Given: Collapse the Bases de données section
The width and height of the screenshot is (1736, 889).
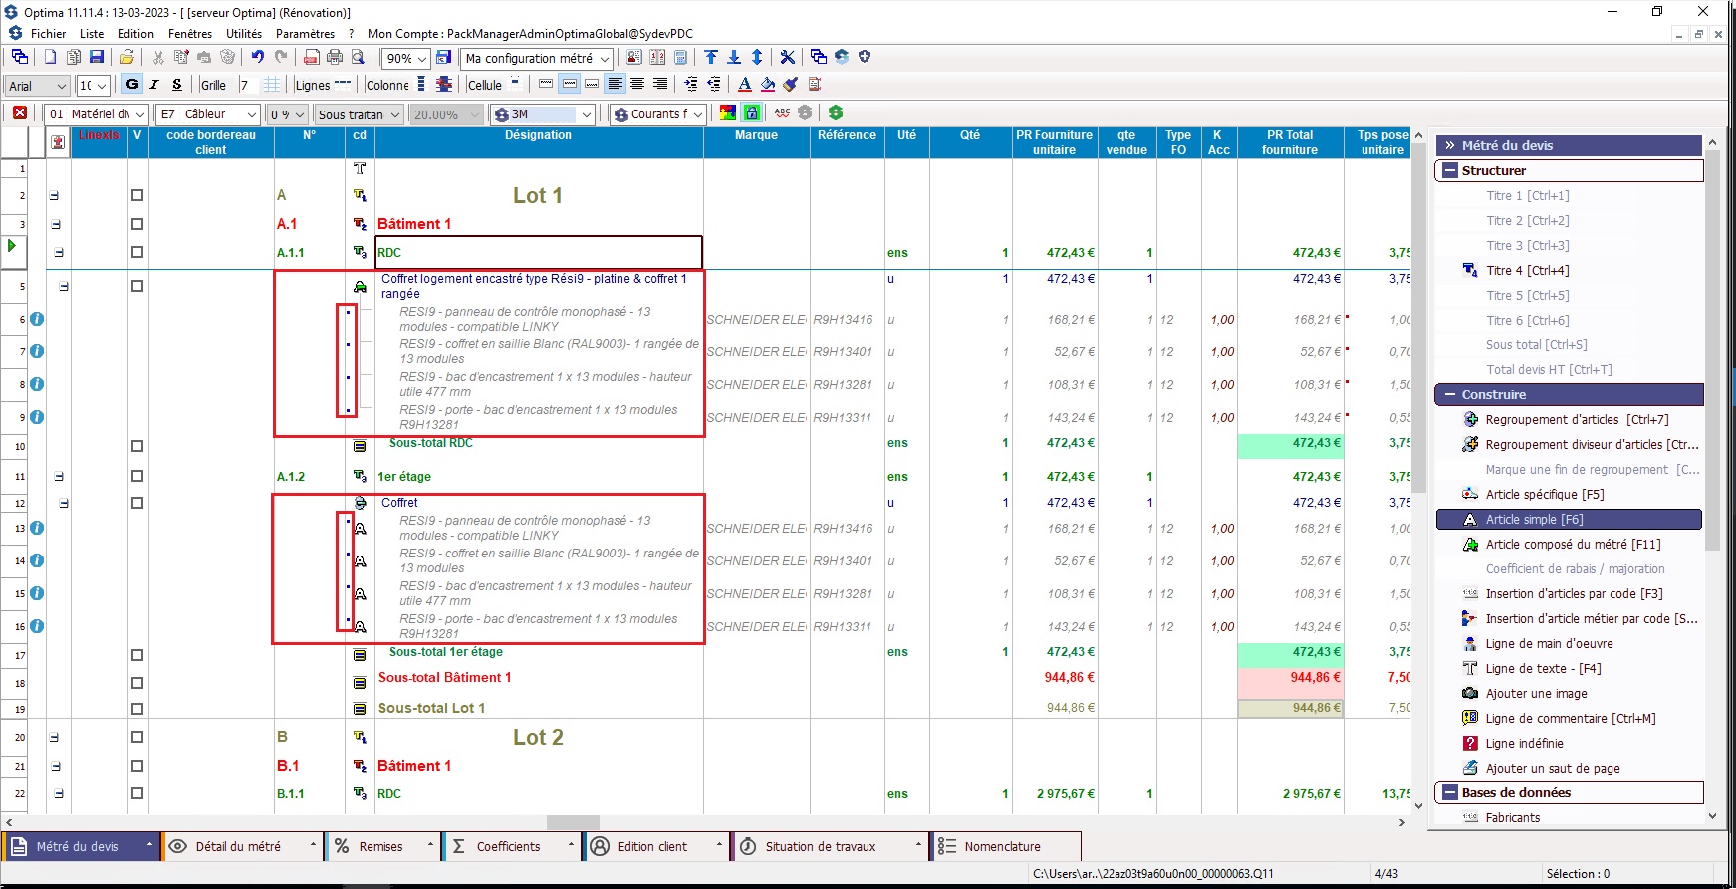Looking at the screenshot, I should (x=1449, y=793).
